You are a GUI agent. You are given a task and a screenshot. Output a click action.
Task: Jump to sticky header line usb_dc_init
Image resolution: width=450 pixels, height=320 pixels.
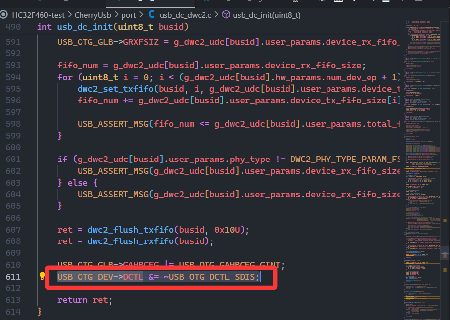(115, 27)
